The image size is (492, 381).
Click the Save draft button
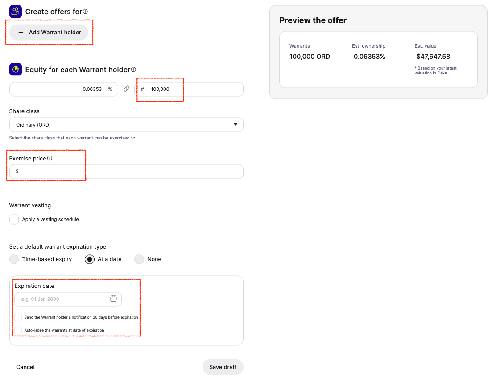pyautogui.click(x=223, y=367)
